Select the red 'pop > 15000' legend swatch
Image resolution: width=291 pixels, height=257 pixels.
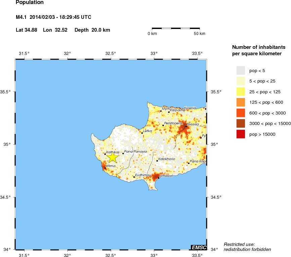241,134
